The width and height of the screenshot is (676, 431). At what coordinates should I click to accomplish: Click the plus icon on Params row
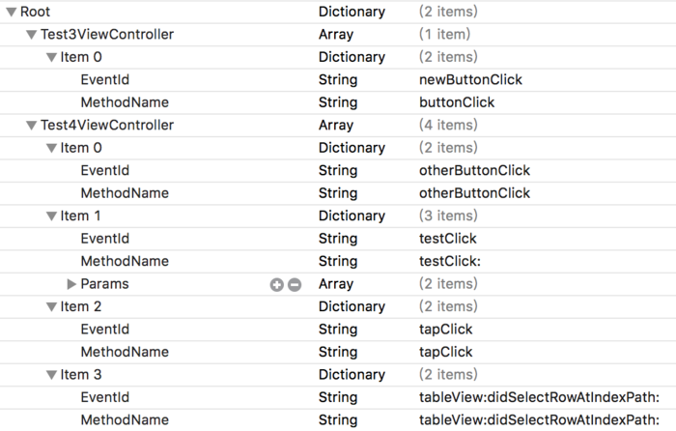coord(277,285)
